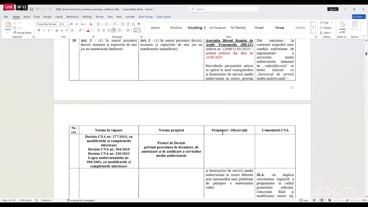
Task: Switch to Read Mode view icon
Action: pyautogui.click(x=314, y=200)
